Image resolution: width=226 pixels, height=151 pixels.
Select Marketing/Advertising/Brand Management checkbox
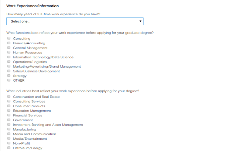tap(9, 66)
